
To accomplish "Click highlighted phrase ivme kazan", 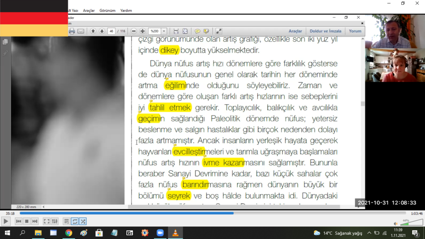I will (x=223, y=163).
